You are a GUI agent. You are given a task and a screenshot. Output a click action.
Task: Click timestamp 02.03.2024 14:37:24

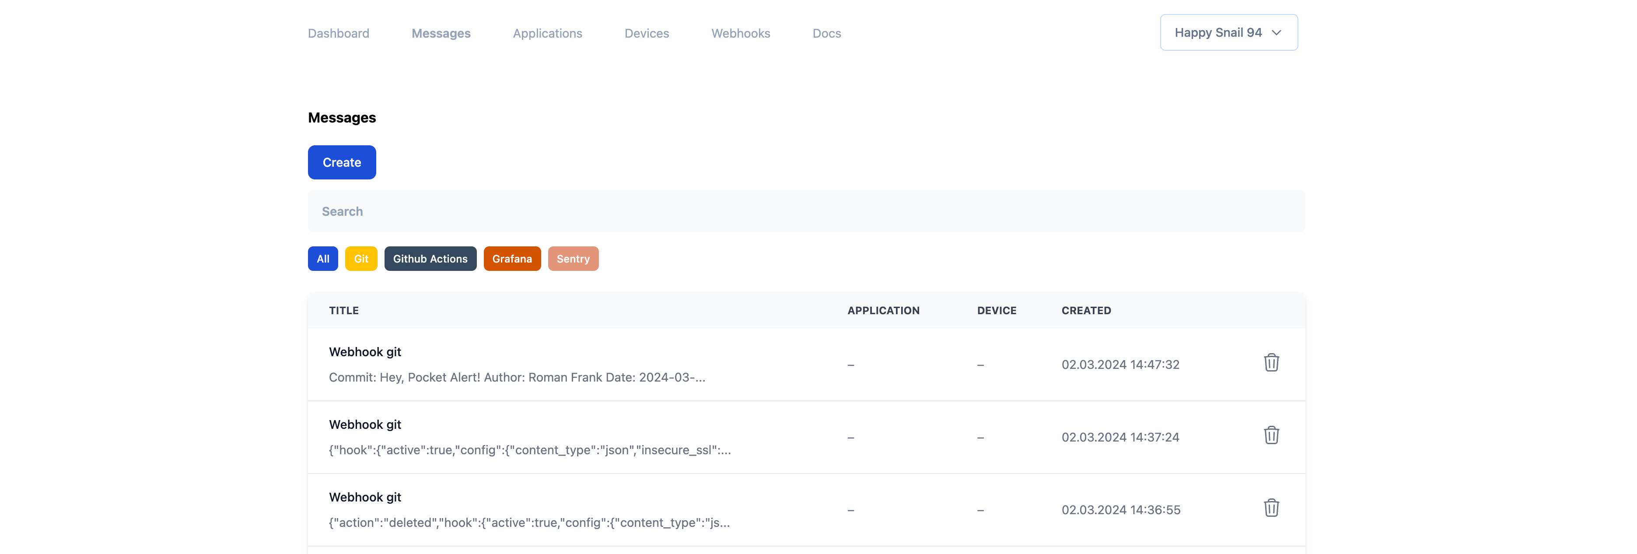(x=1120, y=437)
